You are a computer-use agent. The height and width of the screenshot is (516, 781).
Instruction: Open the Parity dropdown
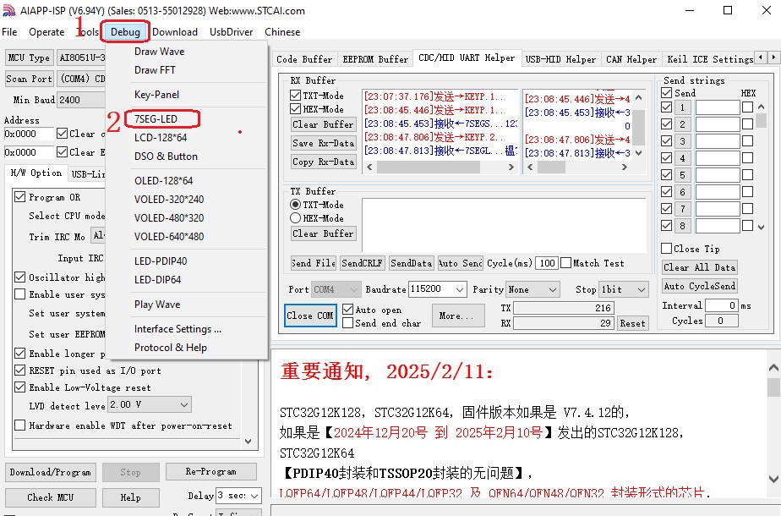point(532,289)
